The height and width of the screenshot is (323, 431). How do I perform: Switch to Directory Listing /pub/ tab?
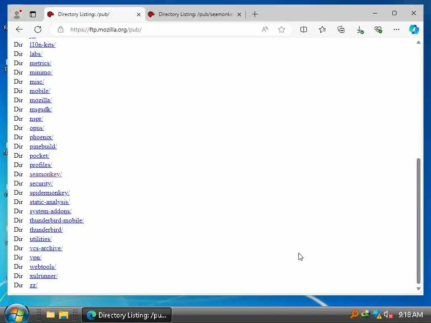click(95, 14)
